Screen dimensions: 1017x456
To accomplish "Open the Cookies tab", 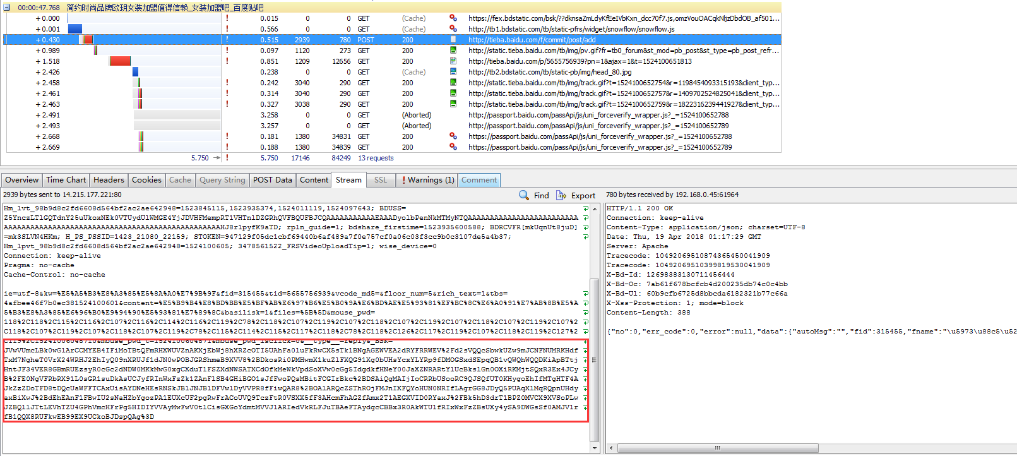I will click(146, 180).
